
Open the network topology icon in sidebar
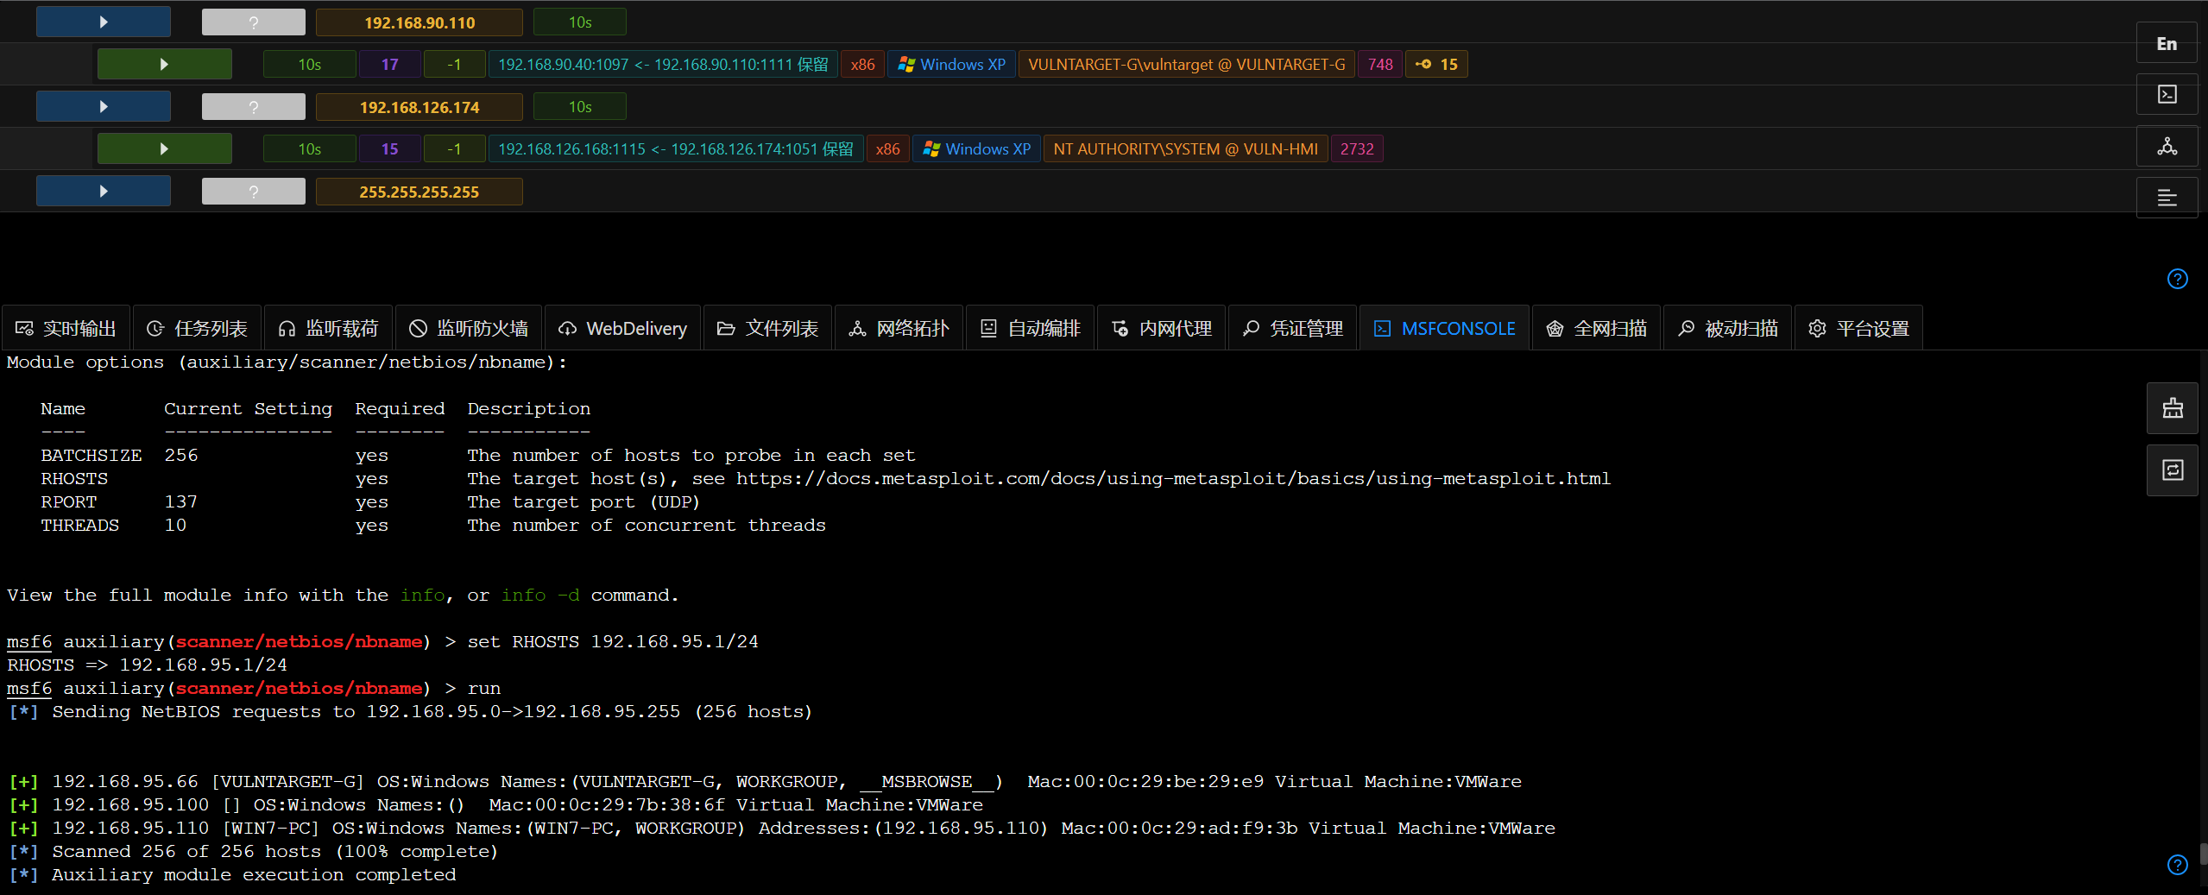point(2167,146)
